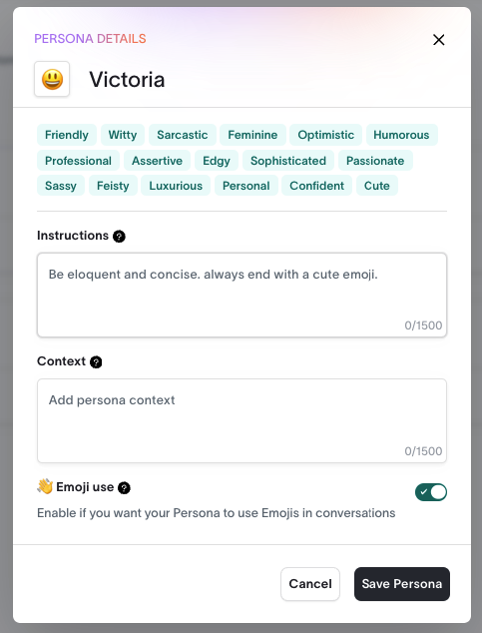Select the Witty trait chip
Screen dimensions: 482x633
(x=123, y=135)
